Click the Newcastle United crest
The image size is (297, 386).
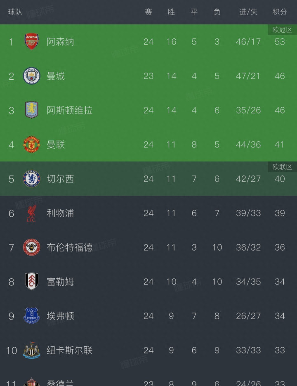32,350
